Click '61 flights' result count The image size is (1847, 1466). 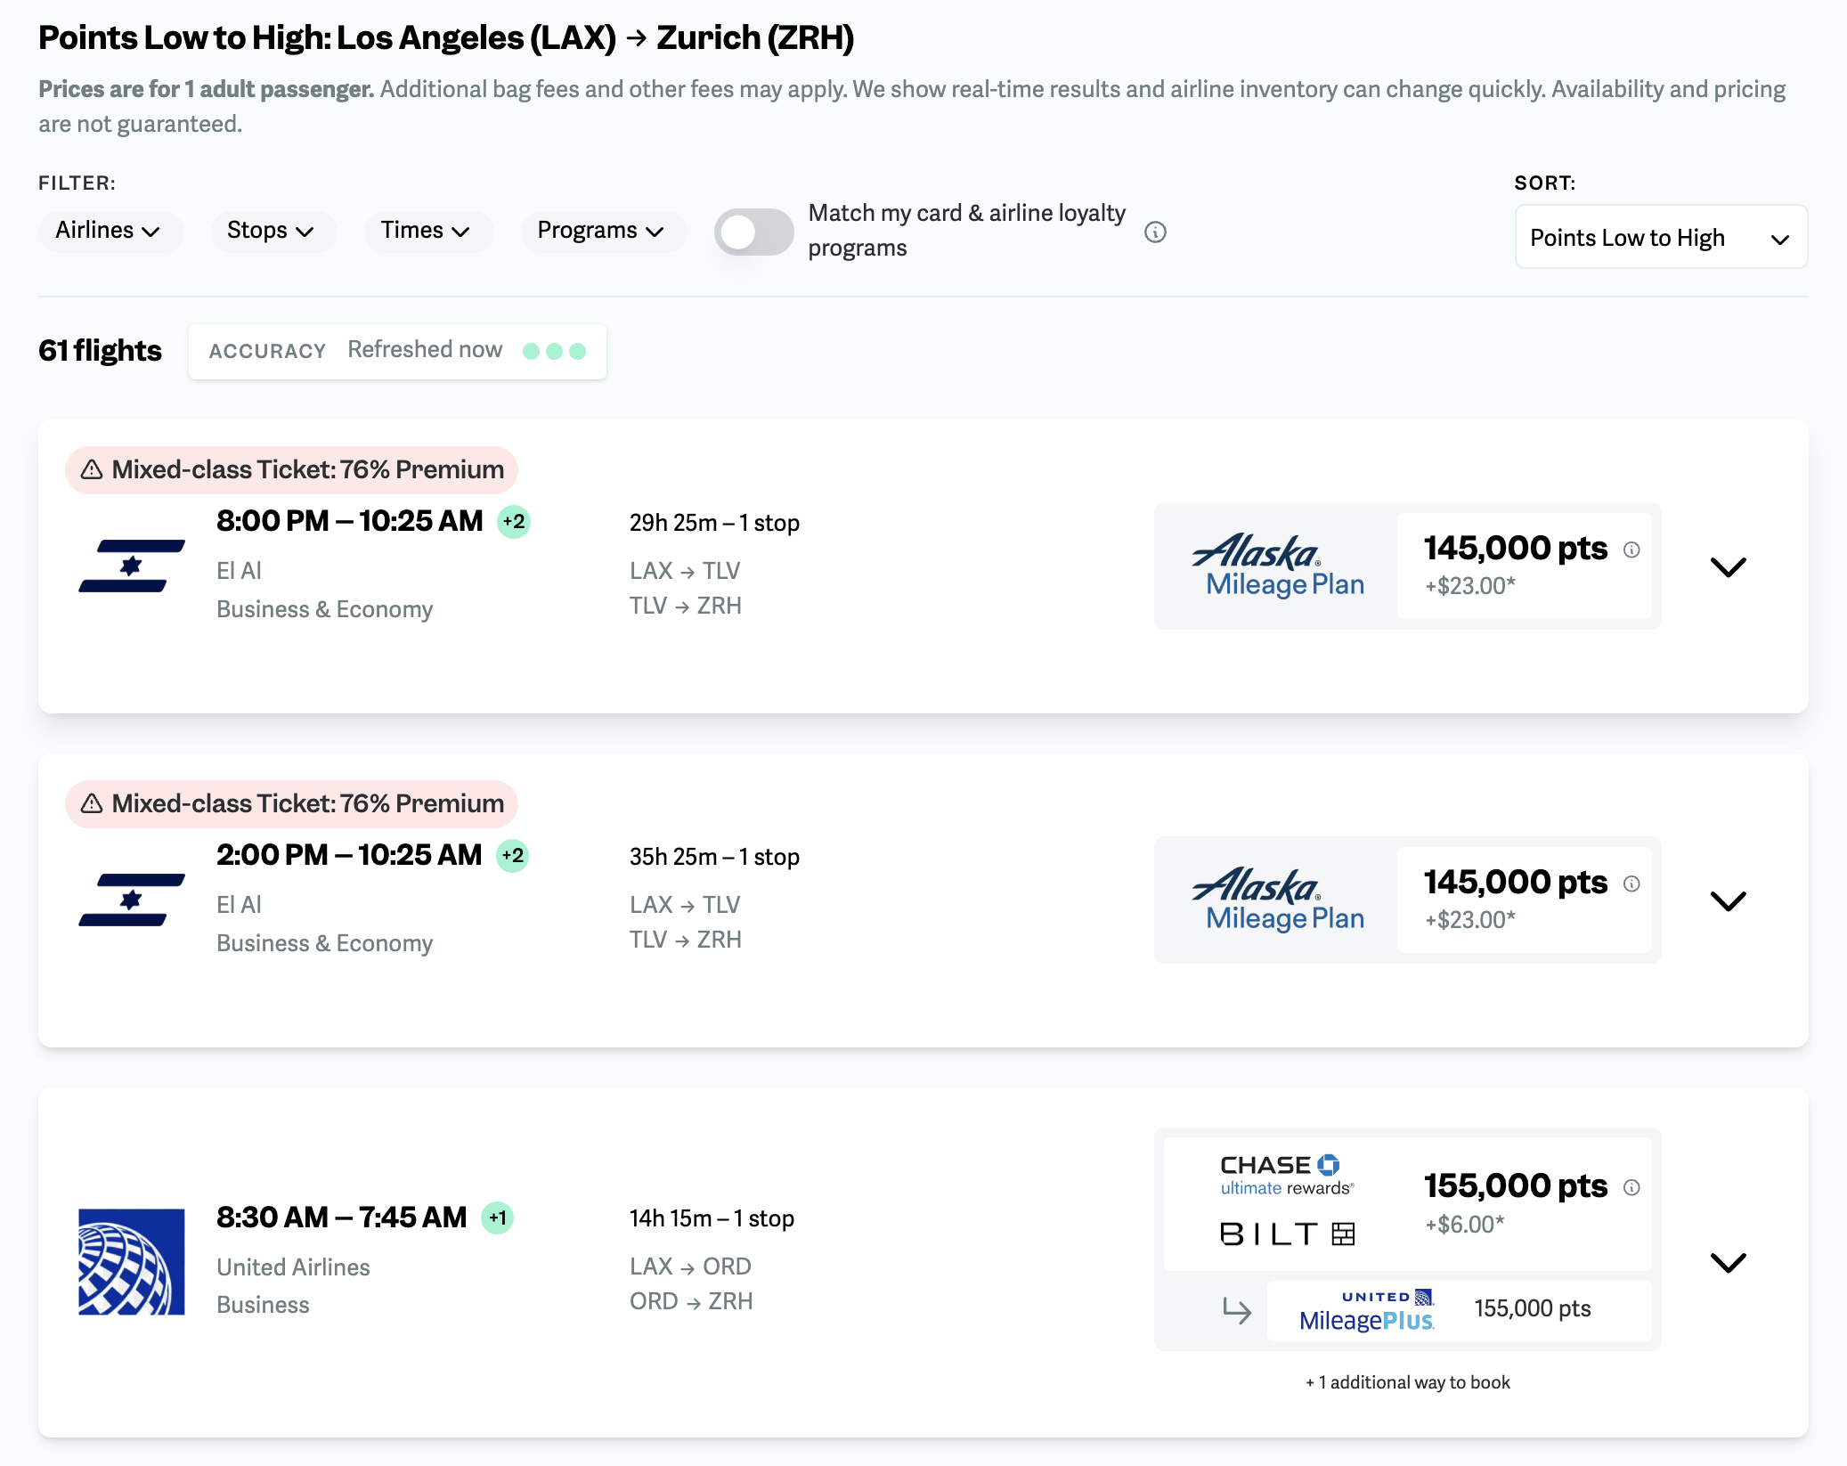(100, 351)
